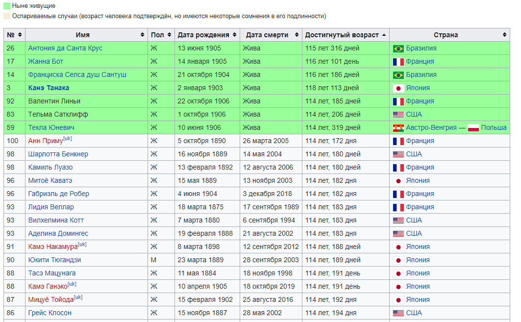Select date cell '3 декабря 2018'
The height and width of the screenshot is (322, 521).
click(x=267, y=194)
